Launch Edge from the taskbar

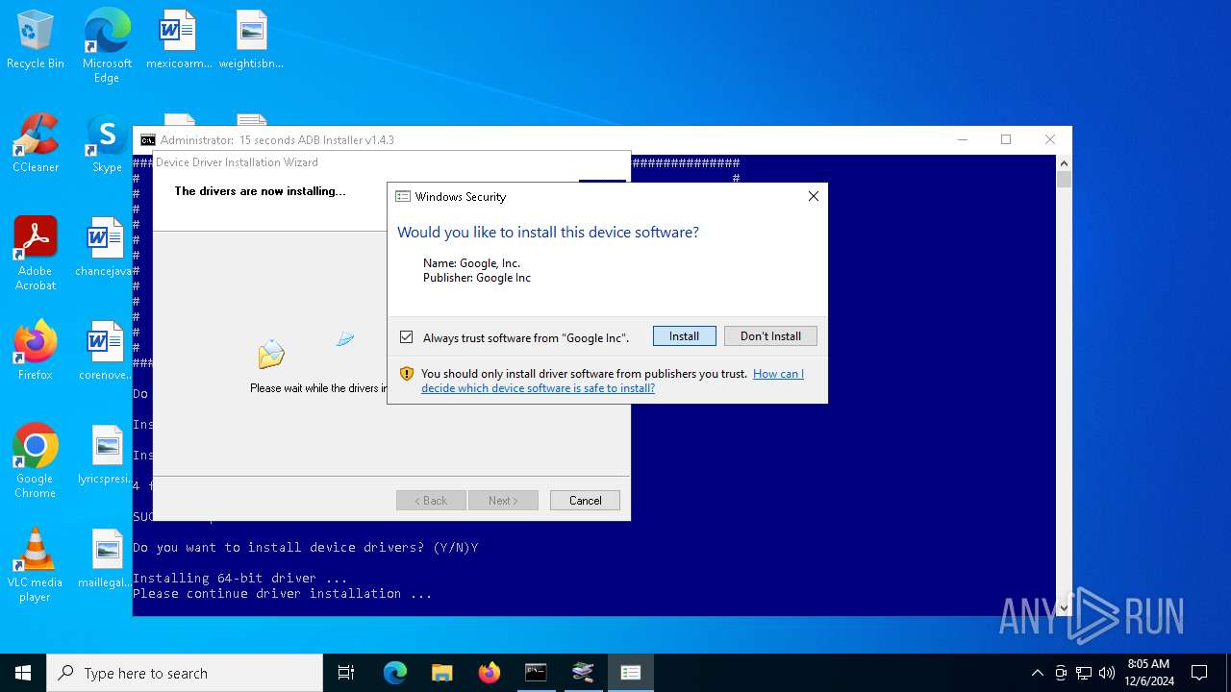[x=395, y=673]
